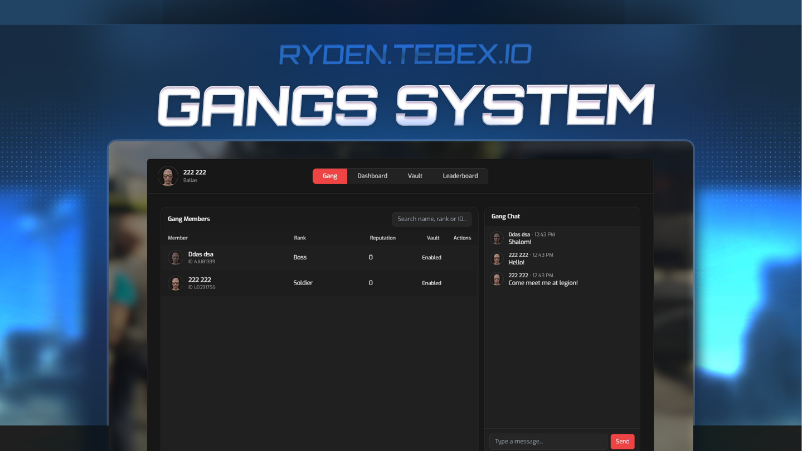Viewport: 802px width, 451px height.
Task: Switch to the Gang tab
Action: (330, 176)
